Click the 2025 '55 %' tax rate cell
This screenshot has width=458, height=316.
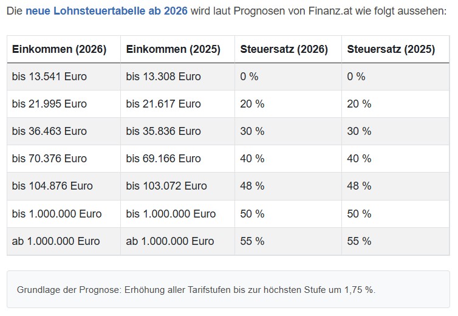click(x=359, y=241)
